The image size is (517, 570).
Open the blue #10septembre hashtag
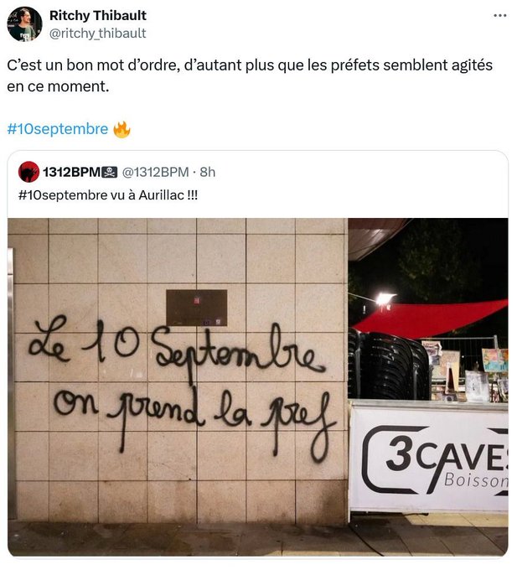[x=58, y=129]
